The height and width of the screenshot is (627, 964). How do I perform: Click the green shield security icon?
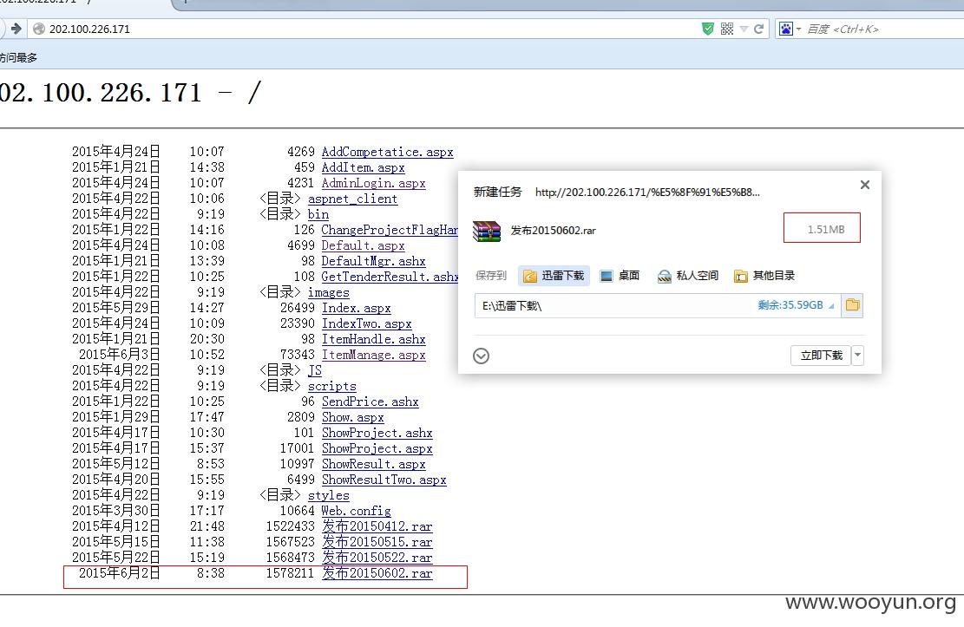click(708, 29)
